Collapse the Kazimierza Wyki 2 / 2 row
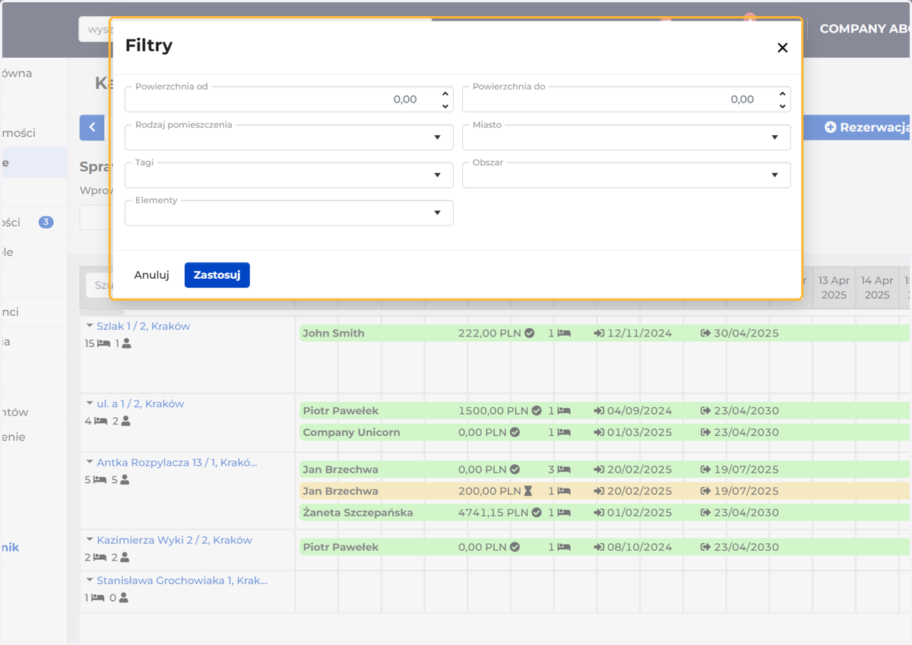Screen dimensions: 912x645 pyautogui.click(x=90, y=540)
